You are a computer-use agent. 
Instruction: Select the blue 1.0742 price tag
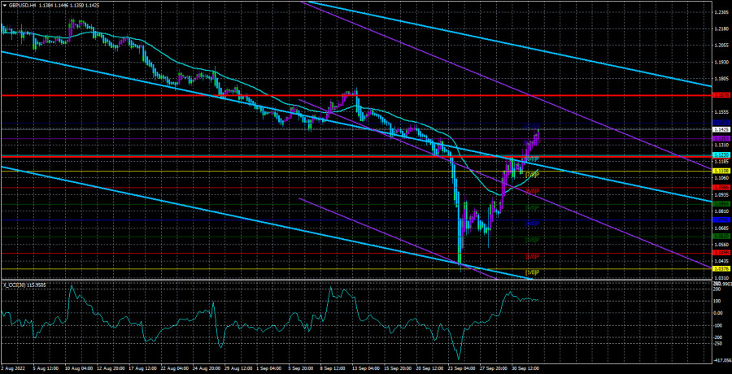tap(720, 220)
